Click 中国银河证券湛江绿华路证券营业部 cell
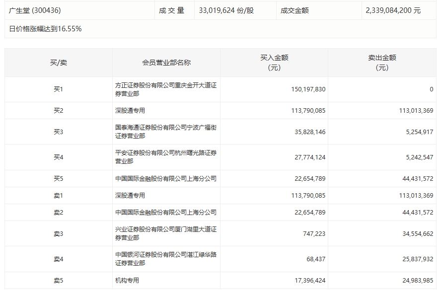Viewport: 441px width, 295px height. coord(166,259)
